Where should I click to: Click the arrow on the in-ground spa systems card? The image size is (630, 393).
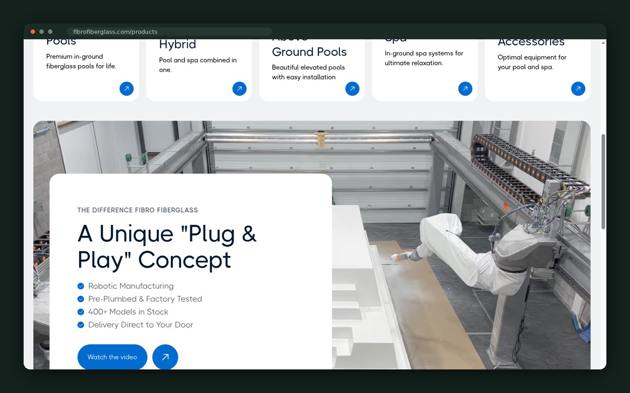465,88
